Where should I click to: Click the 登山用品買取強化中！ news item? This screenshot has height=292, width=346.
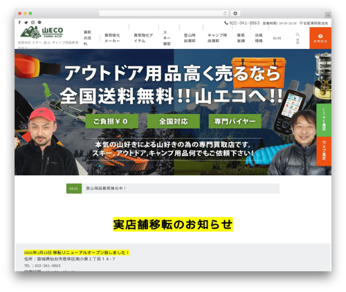[106, 188]
